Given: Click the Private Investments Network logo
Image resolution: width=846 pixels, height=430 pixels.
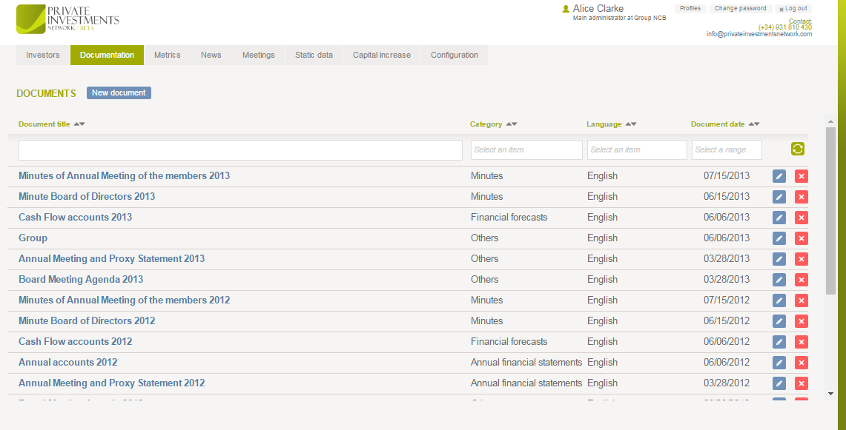Looking at the screenshot, I should click(67, 19).
